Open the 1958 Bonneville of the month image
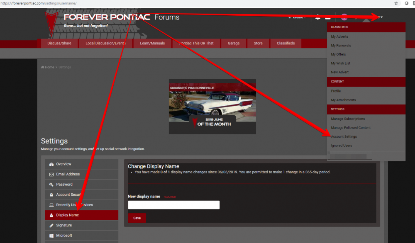 click(x=212, y=107)
